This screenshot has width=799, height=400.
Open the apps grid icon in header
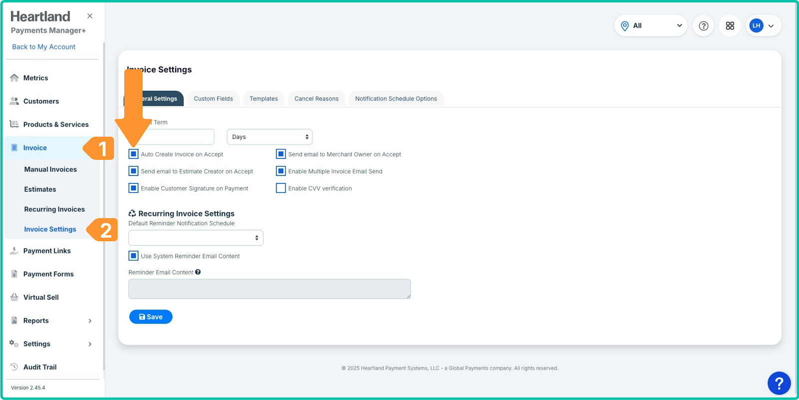(730, 26)
